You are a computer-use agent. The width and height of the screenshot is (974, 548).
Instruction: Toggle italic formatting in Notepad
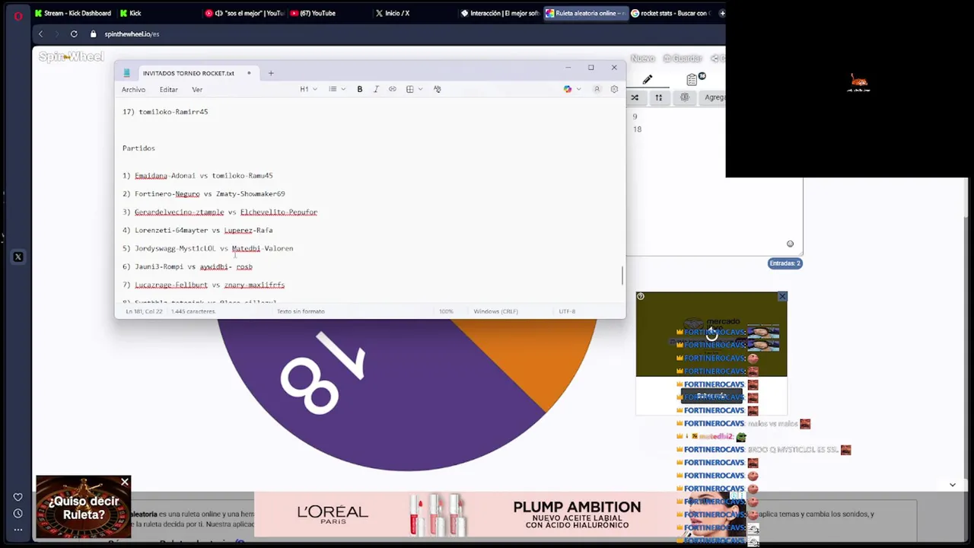(376, 89)
